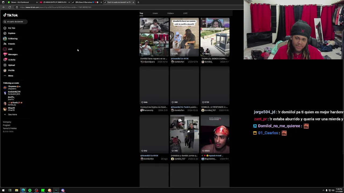Open the Activity notifications icon
The image size is (344, 193).
[5, 60]
